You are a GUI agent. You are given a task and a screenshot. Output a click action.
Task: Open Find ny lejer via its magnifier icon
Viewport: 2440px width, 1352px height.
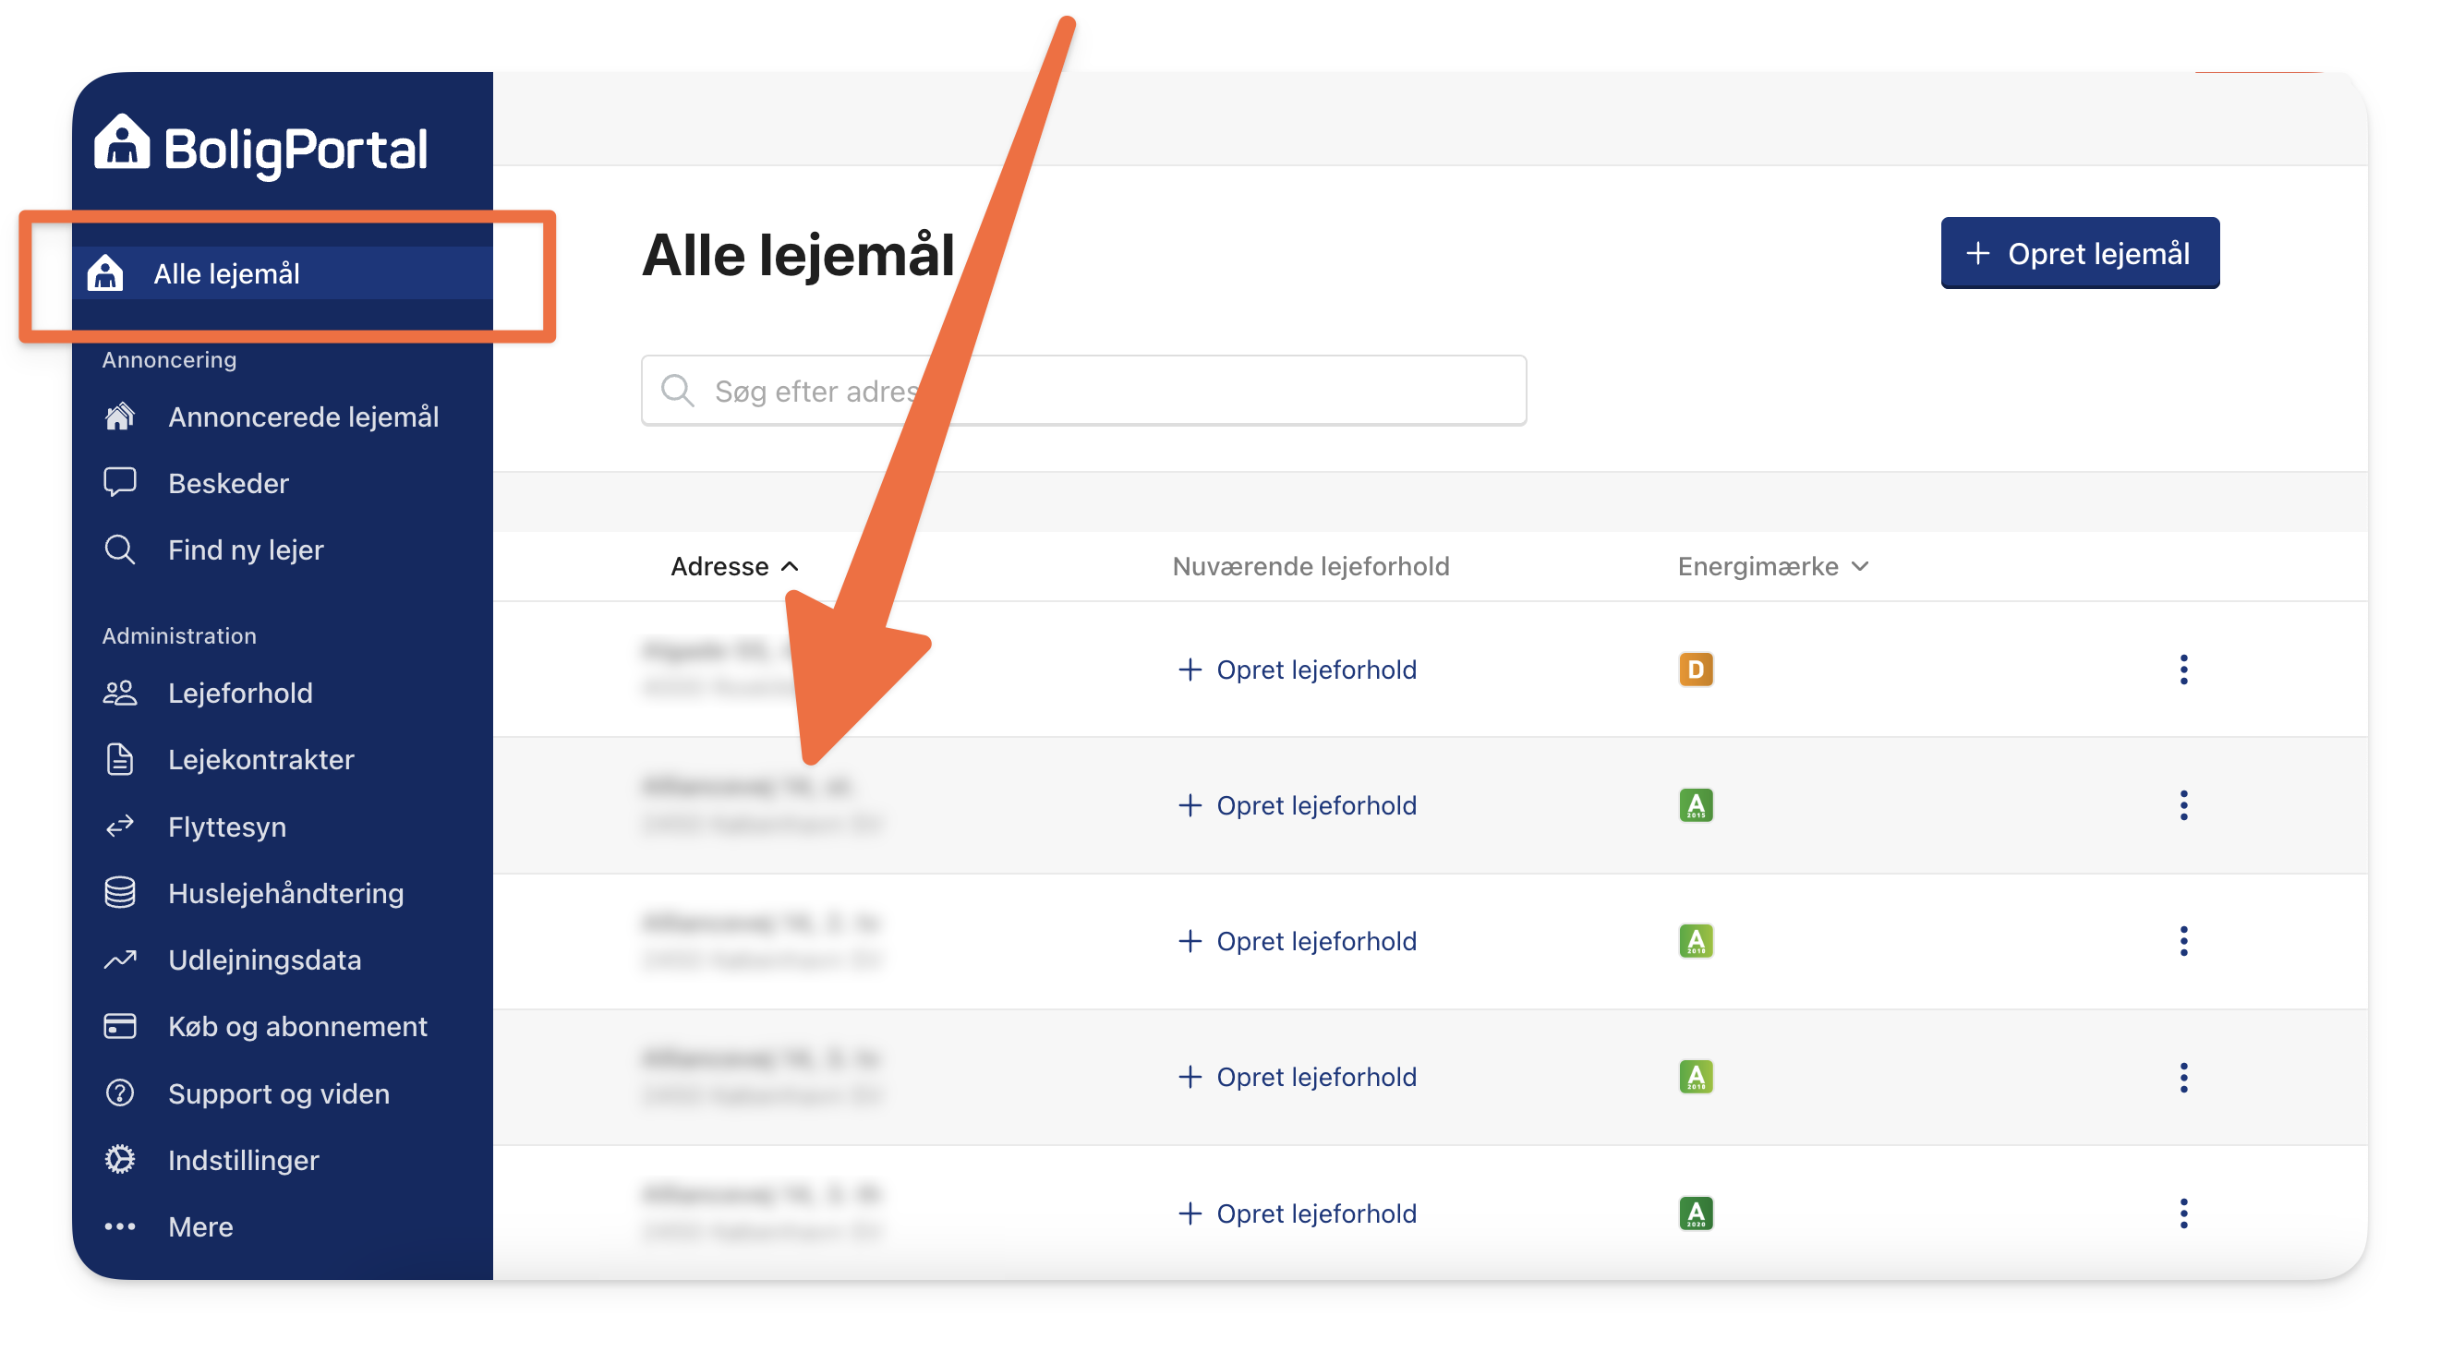(x=119, y=549)
